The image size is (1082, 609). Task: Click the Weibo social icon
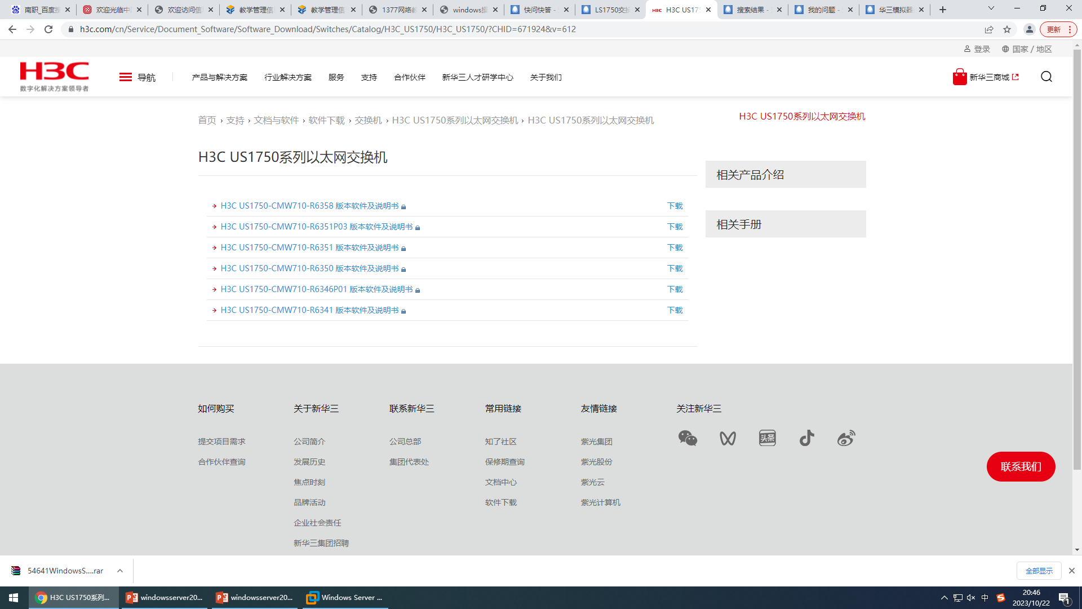tap(846, 438)
